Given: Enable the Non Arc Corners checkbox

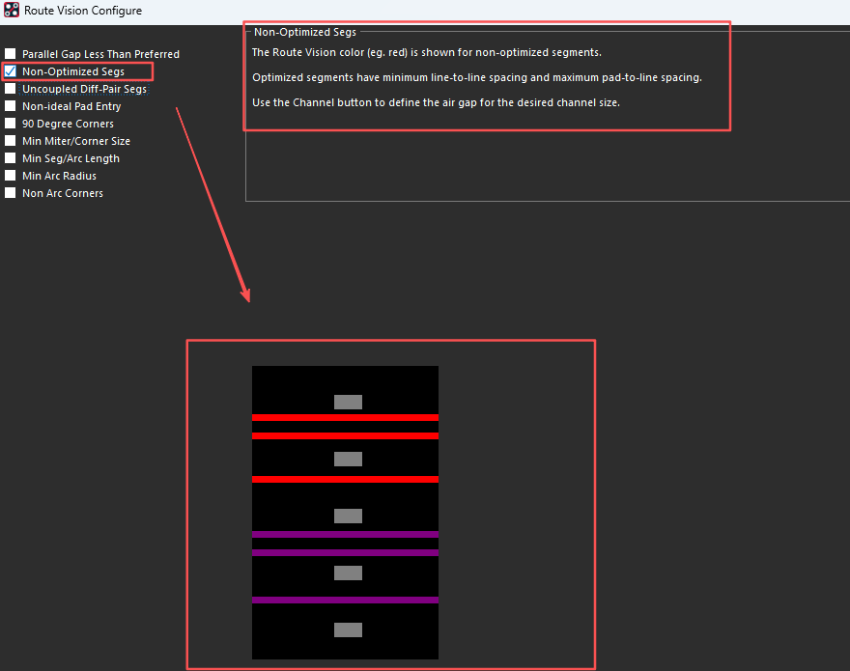Looking at the screenshot, I should [x=11, y=193].
